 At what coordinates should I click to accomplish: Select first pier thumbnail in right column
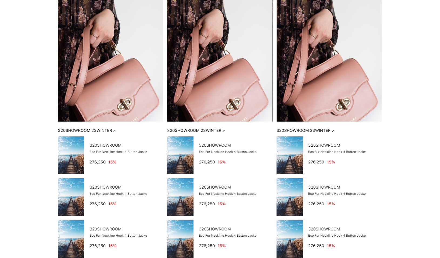point(290,155)
